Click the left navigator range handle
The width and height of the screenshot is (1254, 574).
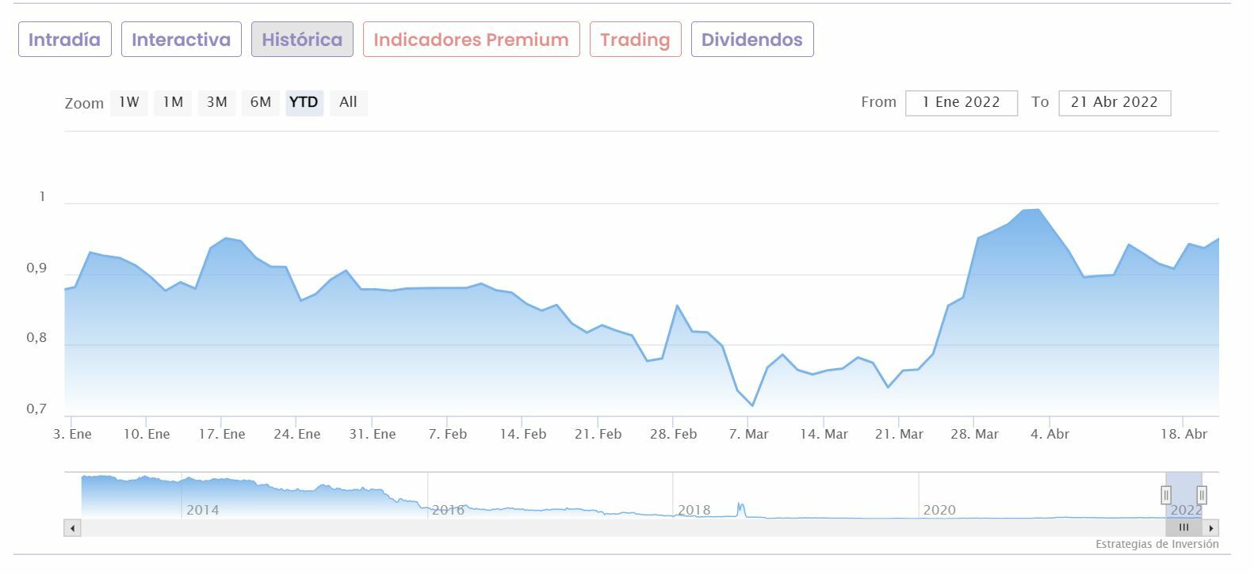(x=1166, y=495)
